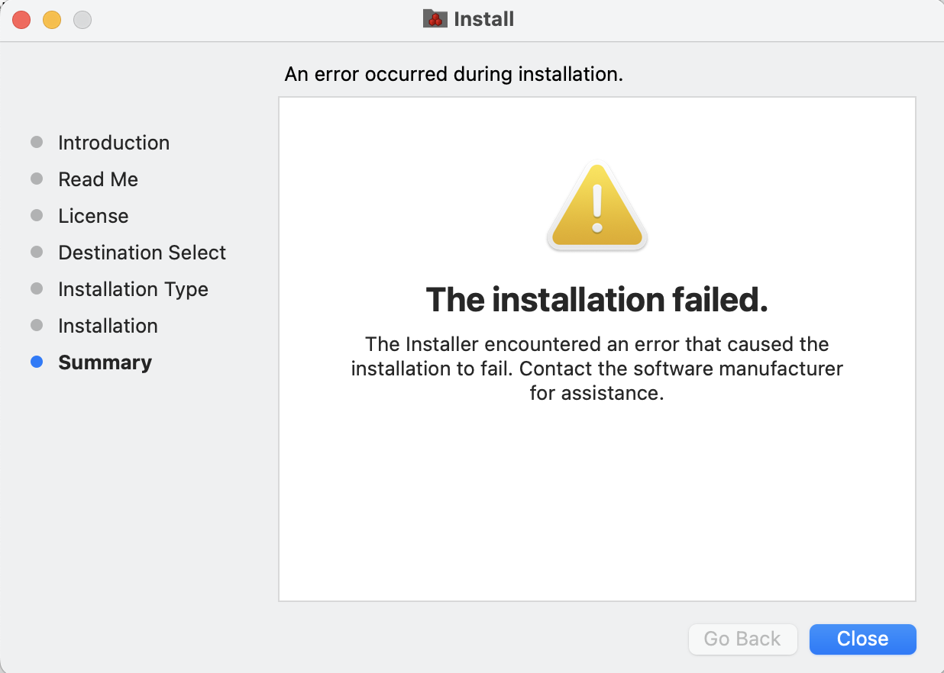
Task: Click the License step bullet dot
Action: coord(37,216)
